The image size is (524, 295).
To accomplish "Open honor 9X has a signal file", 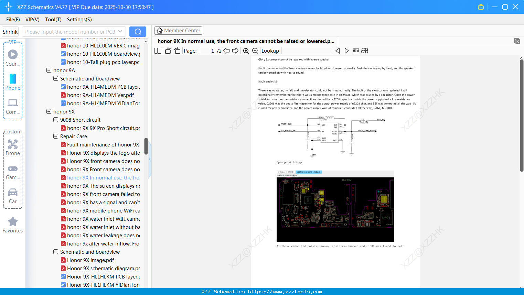I will click(x=100, y=202).
